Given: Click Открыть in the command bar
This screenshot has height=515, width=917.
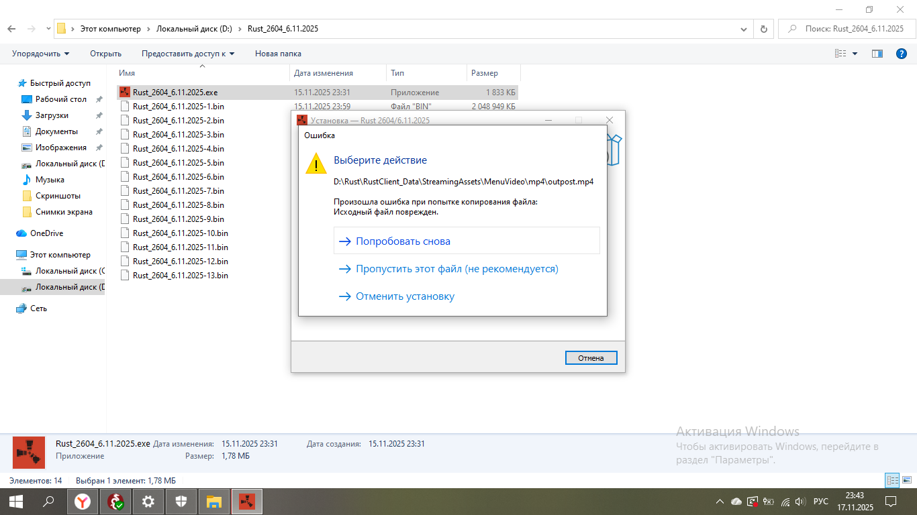Looking at the screenshot, I should [105, 54].
